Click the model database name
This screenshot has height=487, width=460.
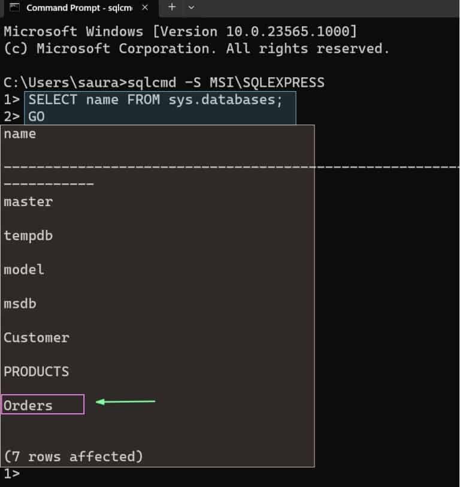[x=24, y=270]
